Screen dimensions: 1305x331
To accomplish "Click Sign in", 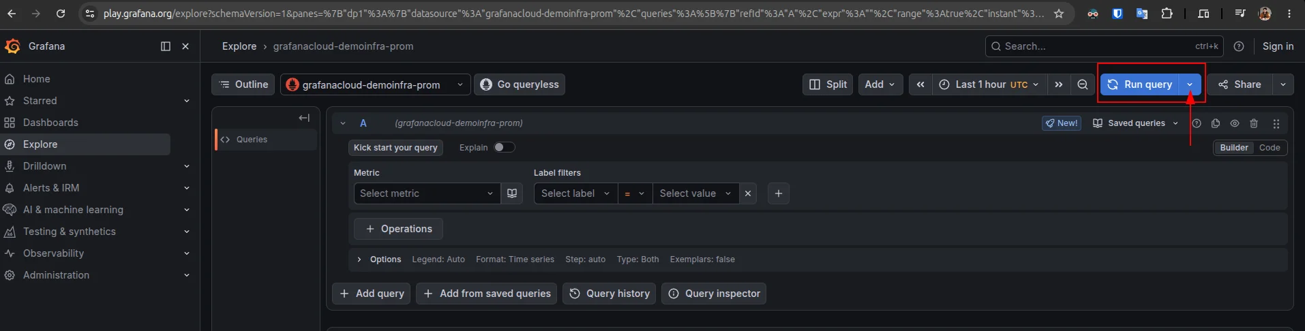I will (1278, 46).
